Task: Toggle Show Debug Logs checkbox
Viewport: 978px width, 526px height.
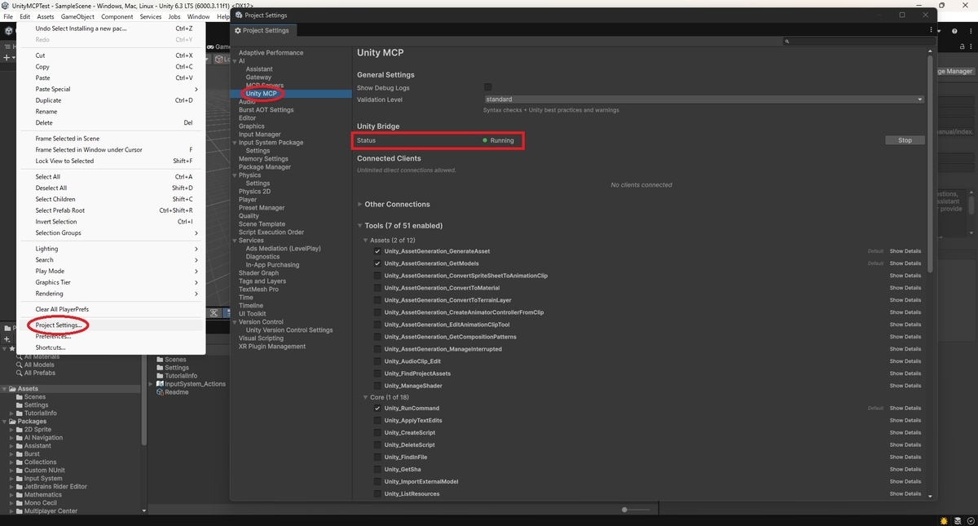Action: pyautogui.click(x=487, y=87)
